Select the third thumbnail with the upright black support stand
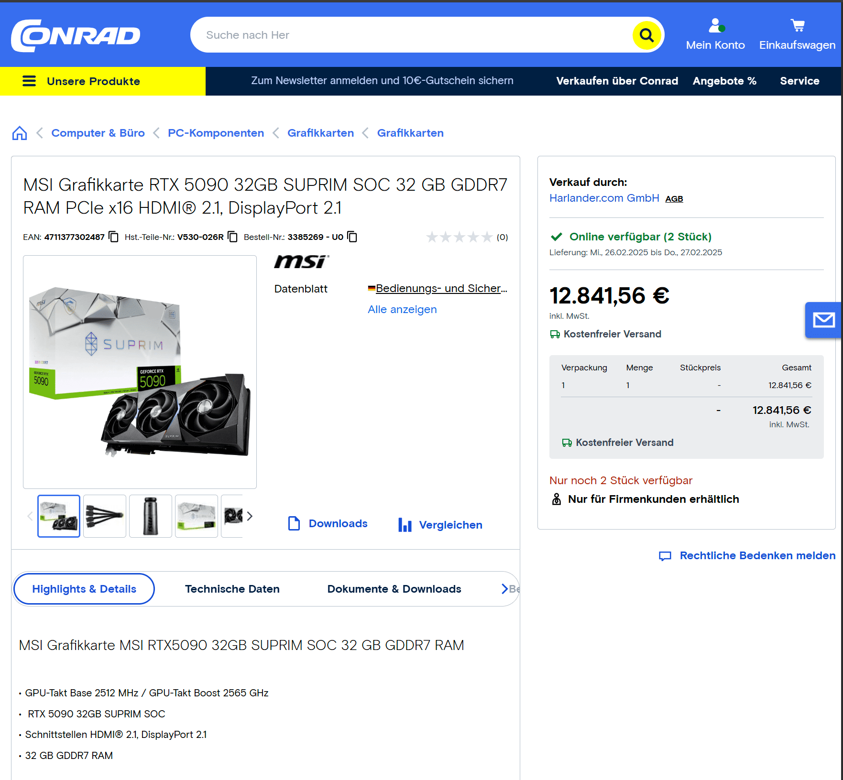Image resolution: width=843 pixels, height=780 pixels. point(151,516)
